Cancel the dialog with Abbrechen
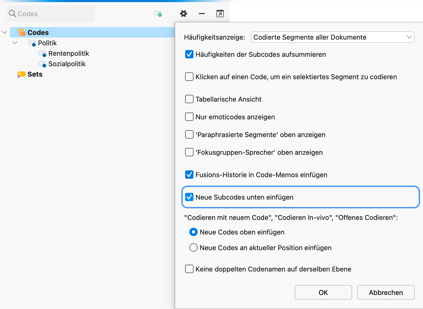 pos(385,292)
